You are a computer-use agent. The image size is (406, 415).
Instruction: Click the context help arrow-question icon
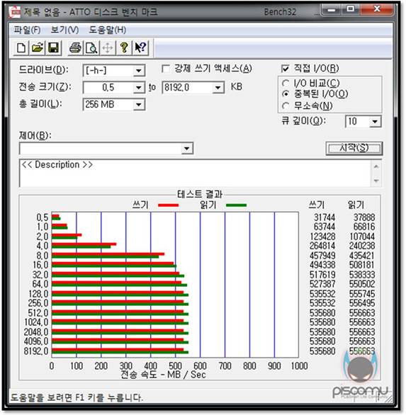[140, 48]
